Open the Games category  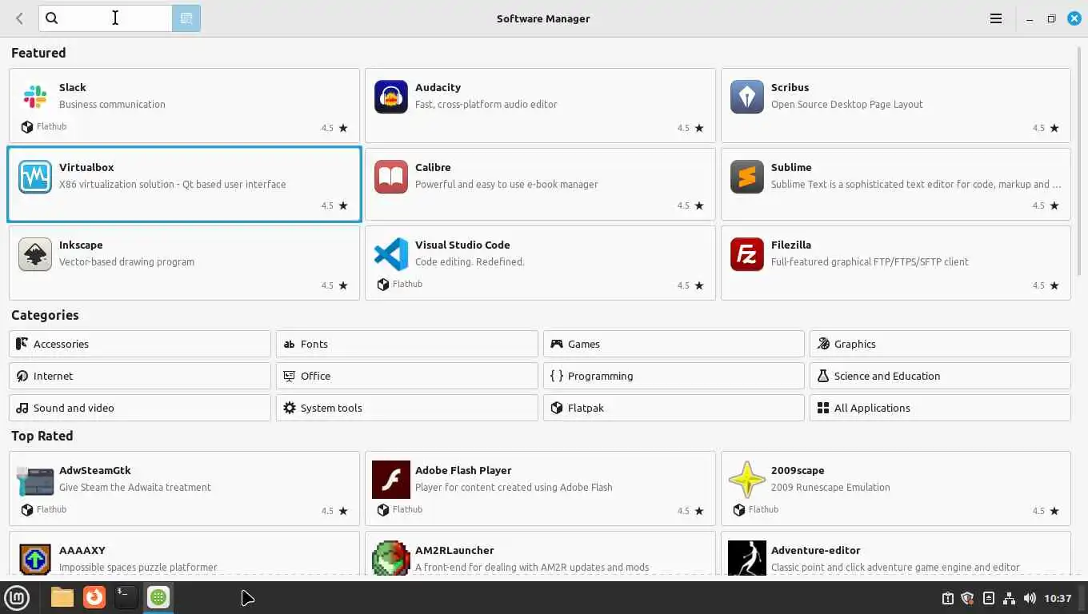pyautogui.click(x=674, y=344)
